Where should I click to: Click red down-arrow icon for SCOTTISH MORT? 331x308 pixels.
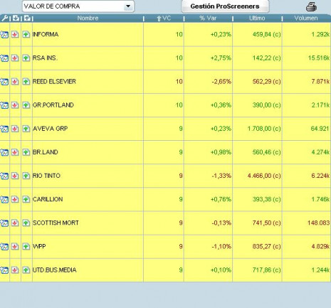pos(15,223)
